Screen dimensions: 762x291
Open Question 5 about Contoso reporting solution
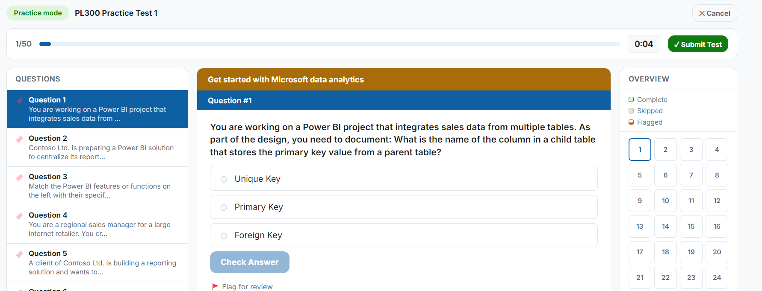(97, 262)
